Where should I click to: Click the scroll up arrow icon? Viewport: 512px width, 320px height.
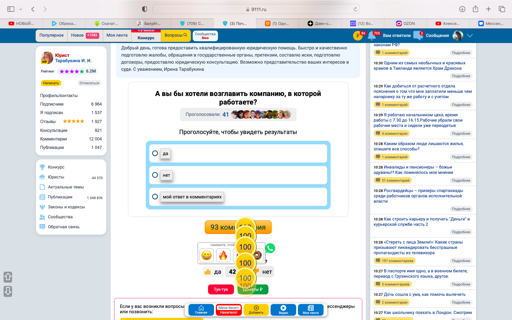[8, 277]
